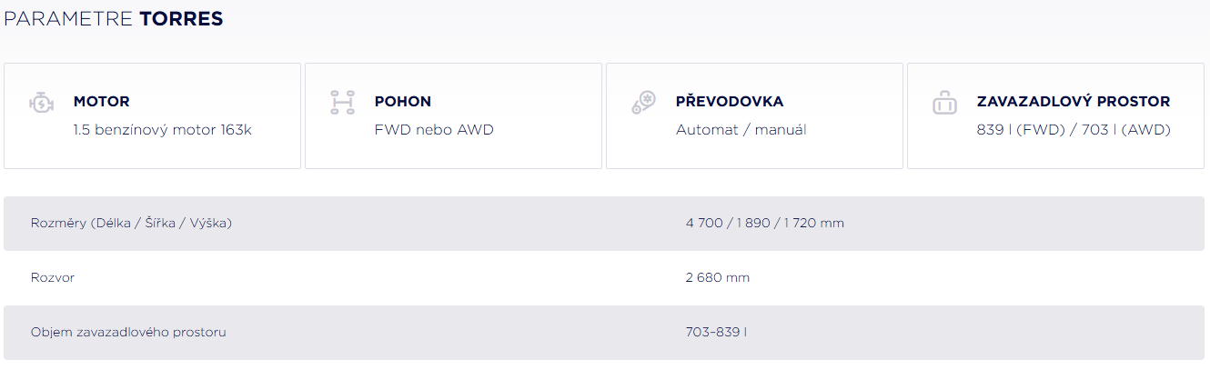Click the 'PARAMETRE TORRES' section heading
This screenshot has height=380, width=1210.
click(x=113, y=19)
